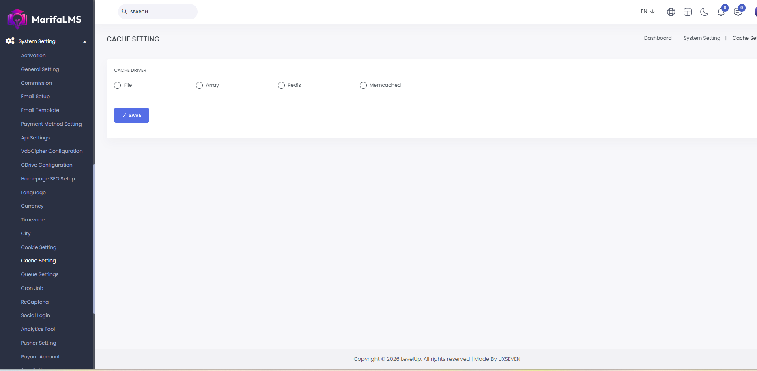
Task: Open the chat messages icon
Action: [x=738, y=12]
